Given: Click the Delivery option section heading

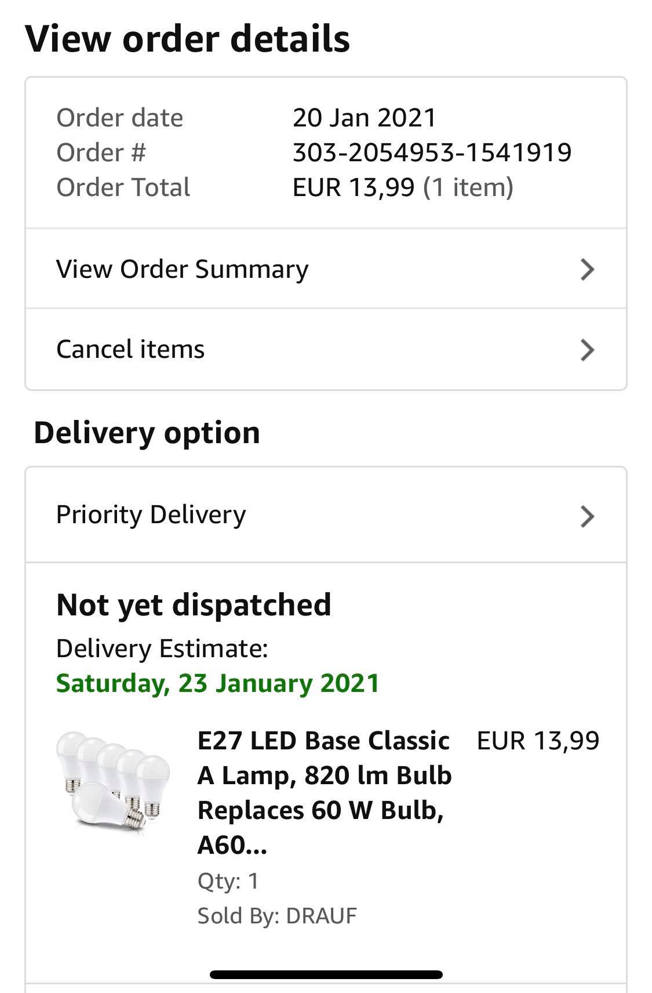Looking at the screenshot, I should (x=147, y=433).
